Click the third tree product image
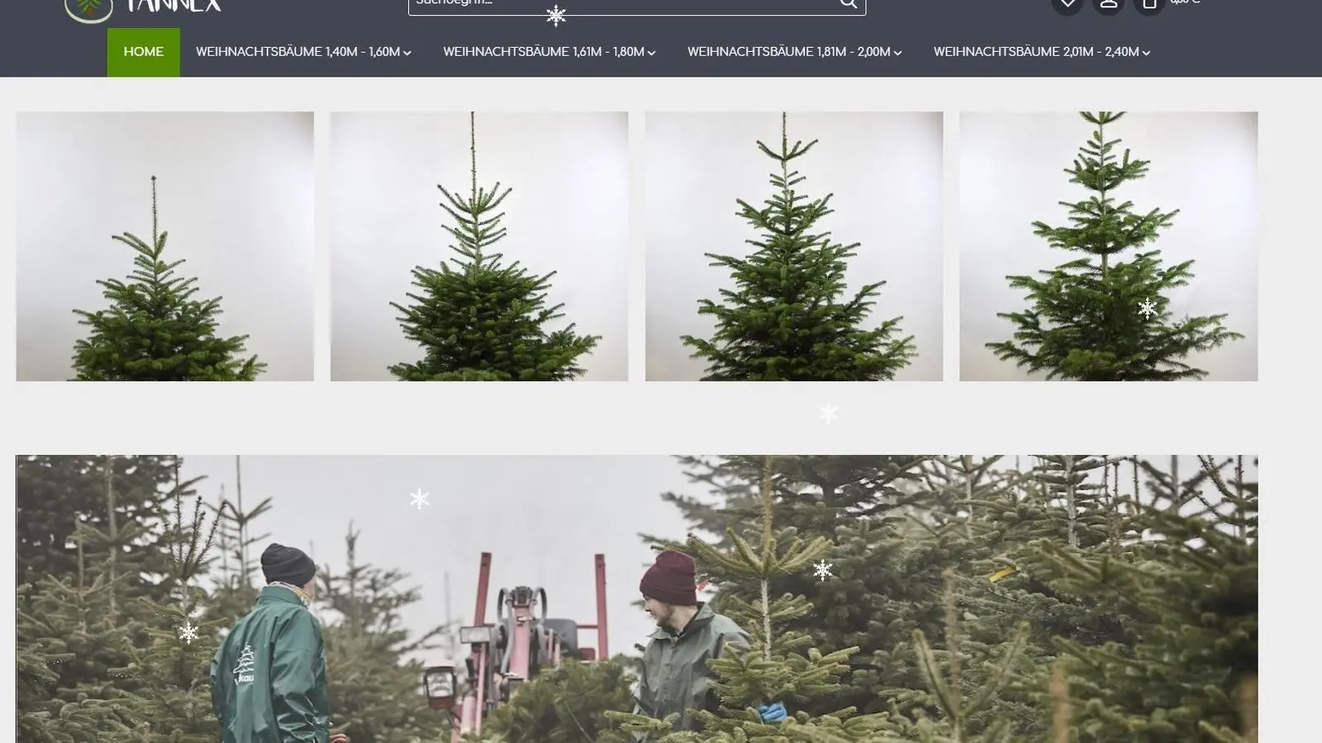Image resolution: width=1322 pixels, height=743 pixels. coord(794,246)
